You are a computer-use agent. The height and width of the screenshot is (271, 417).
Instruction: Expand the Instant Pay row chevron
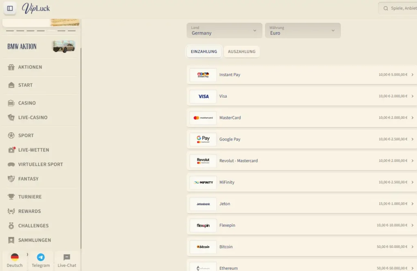[x=413, y=75]
